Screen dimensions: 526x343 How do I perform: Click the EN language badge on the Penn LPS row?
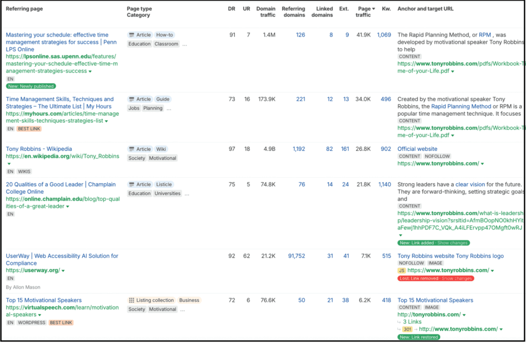(9, 79)
